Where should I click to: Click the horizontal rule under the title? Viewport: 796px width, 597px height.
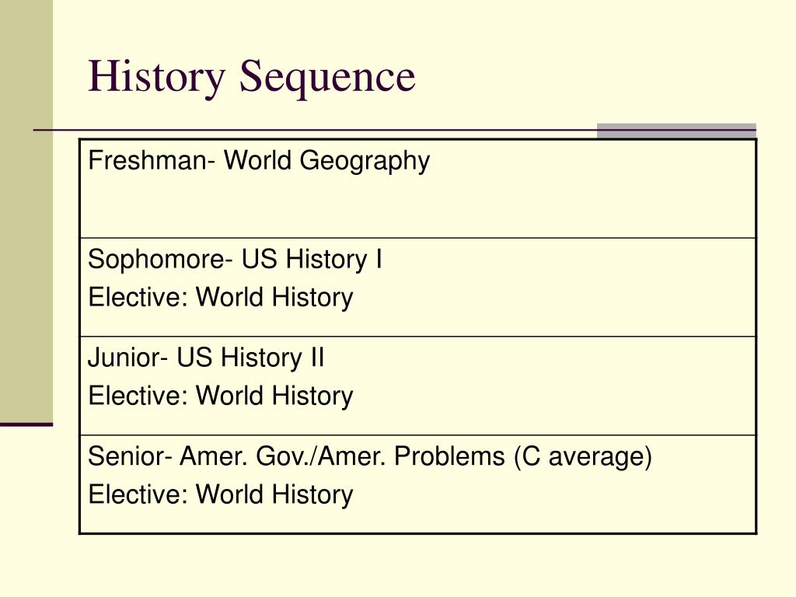coord(315,131)
